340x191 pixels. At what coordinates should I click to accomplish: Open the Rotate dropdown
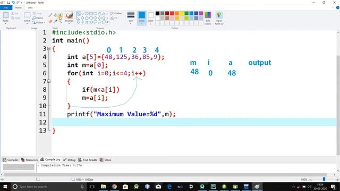(x=39, y=22)
